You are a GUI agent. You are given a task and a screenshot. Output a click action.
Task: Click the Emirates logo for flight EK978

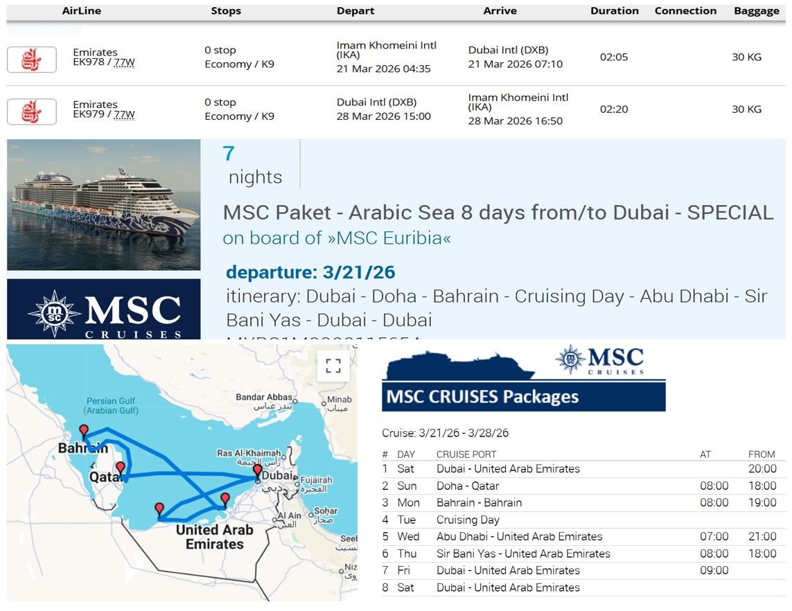pyautogui.click(x=32, y=60)
